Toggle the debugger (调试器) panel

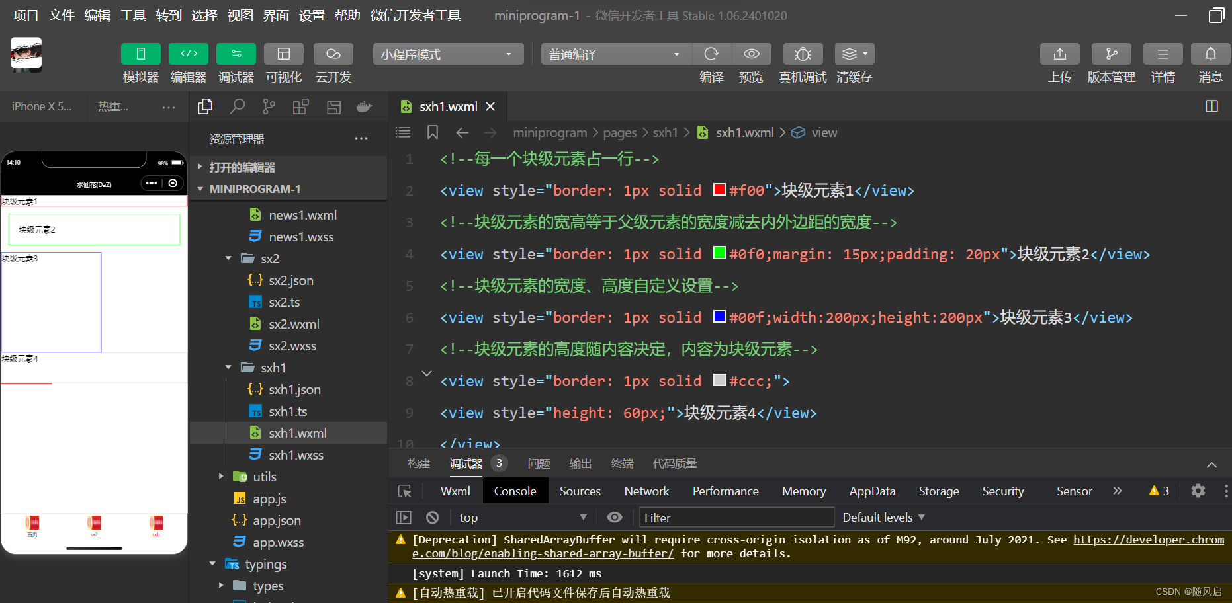click(236, 54)
